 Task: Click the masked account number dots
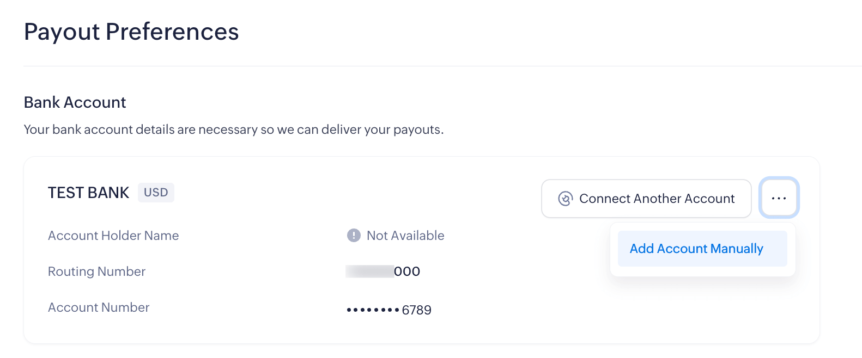click(x=373, y=310)
